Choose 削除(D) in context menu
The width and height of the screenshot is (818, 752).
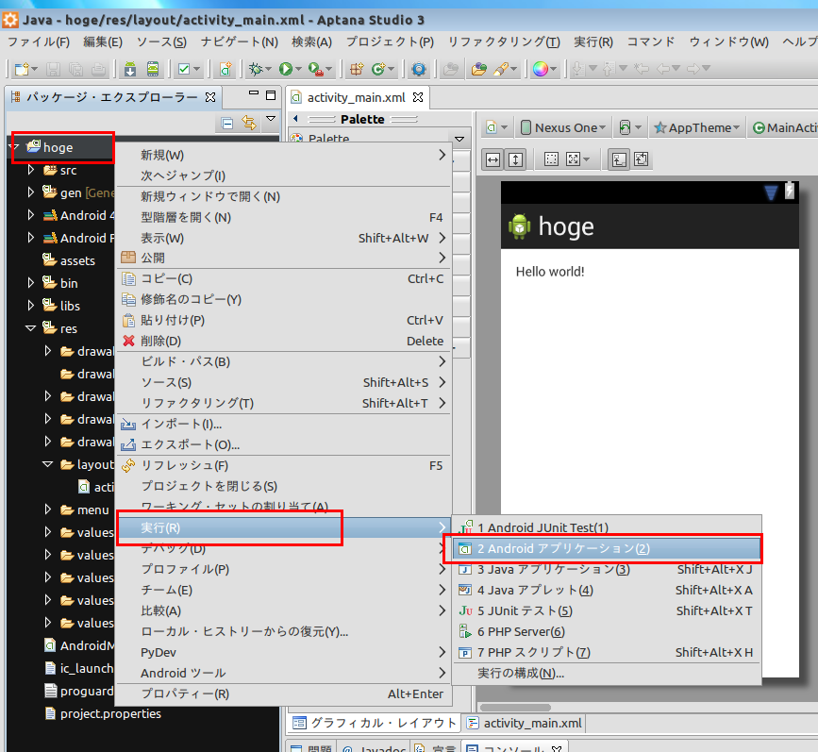pos(284,341)
